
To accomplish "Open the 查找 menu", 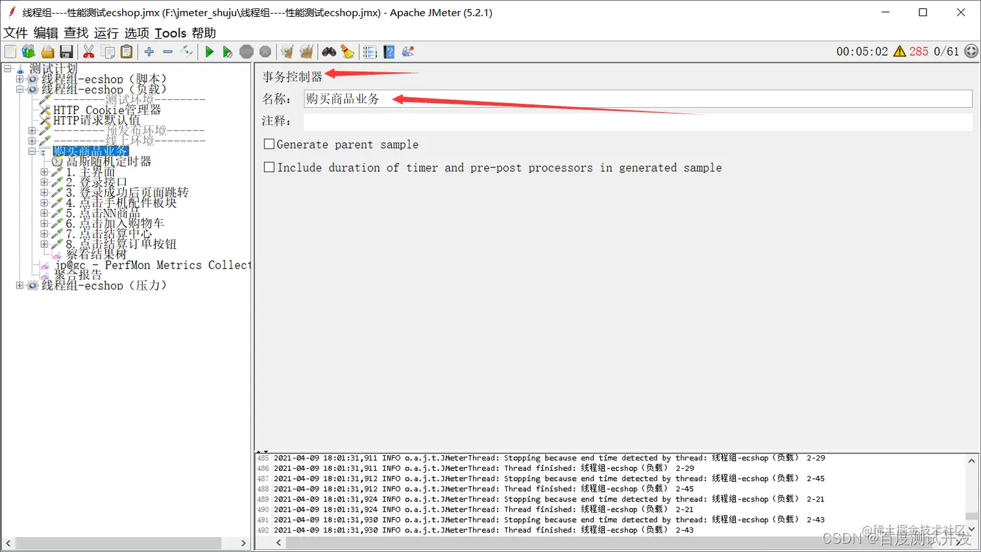I will (76, 33).
